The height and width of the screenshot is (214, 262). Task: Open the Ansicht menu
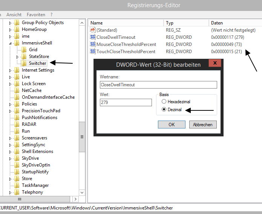pyautogui.click(x=14, y=15)
